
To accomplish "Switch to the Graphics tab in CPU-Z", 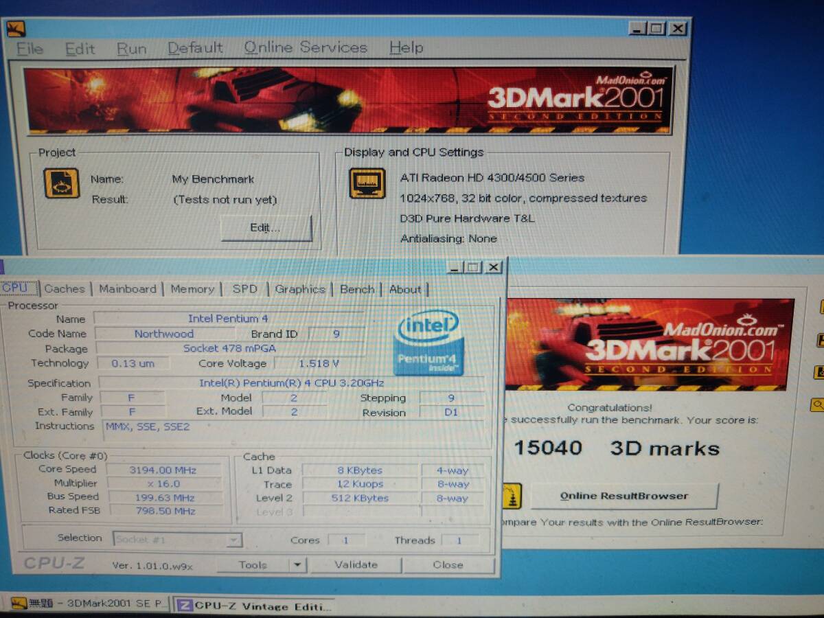I will coord(300,289).
